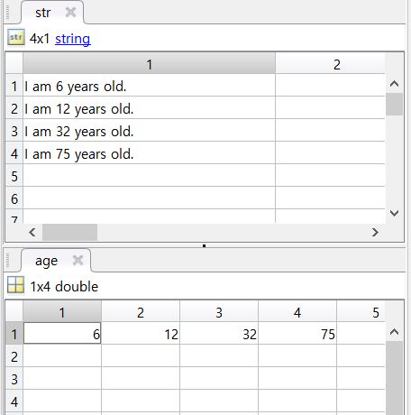The width and height of the screenshot is (411, 415).
Task: Select column 5 header in age table
Action: click(x=361, y=311)
